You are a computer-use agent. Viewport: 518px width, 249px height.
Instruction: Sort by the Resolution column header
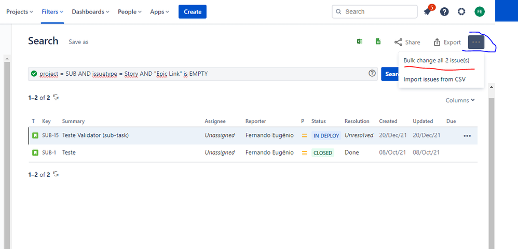(x=357, y=121)
